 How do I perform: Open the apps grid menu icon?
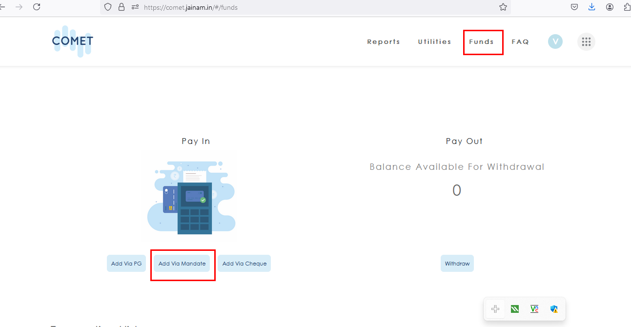(x=586, y=42)
